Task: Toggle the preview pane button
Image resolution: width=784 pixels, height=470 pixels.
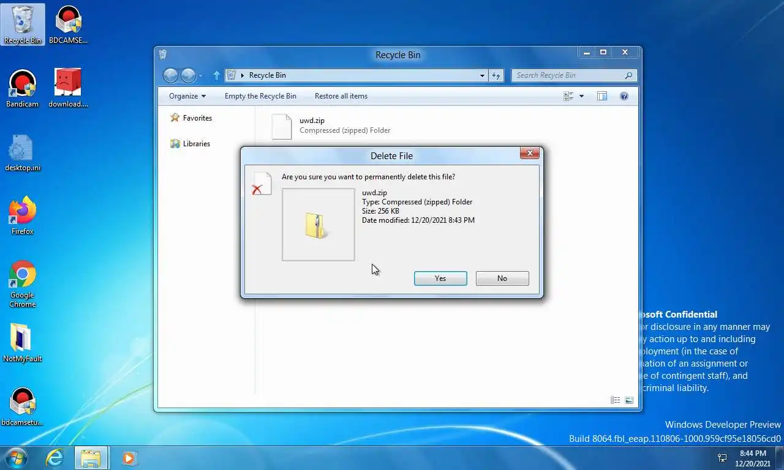Action: click(602, 96)
